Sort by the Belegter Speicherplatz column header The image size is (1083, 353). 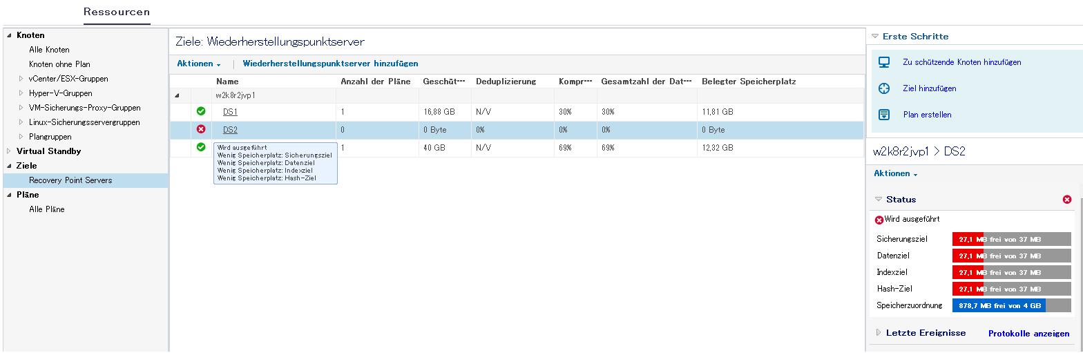[x=749, y=82]
